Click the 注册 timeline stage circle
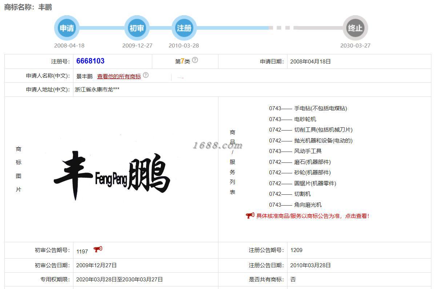The height and width of the screenshot is (289, 435). (184, 28)
